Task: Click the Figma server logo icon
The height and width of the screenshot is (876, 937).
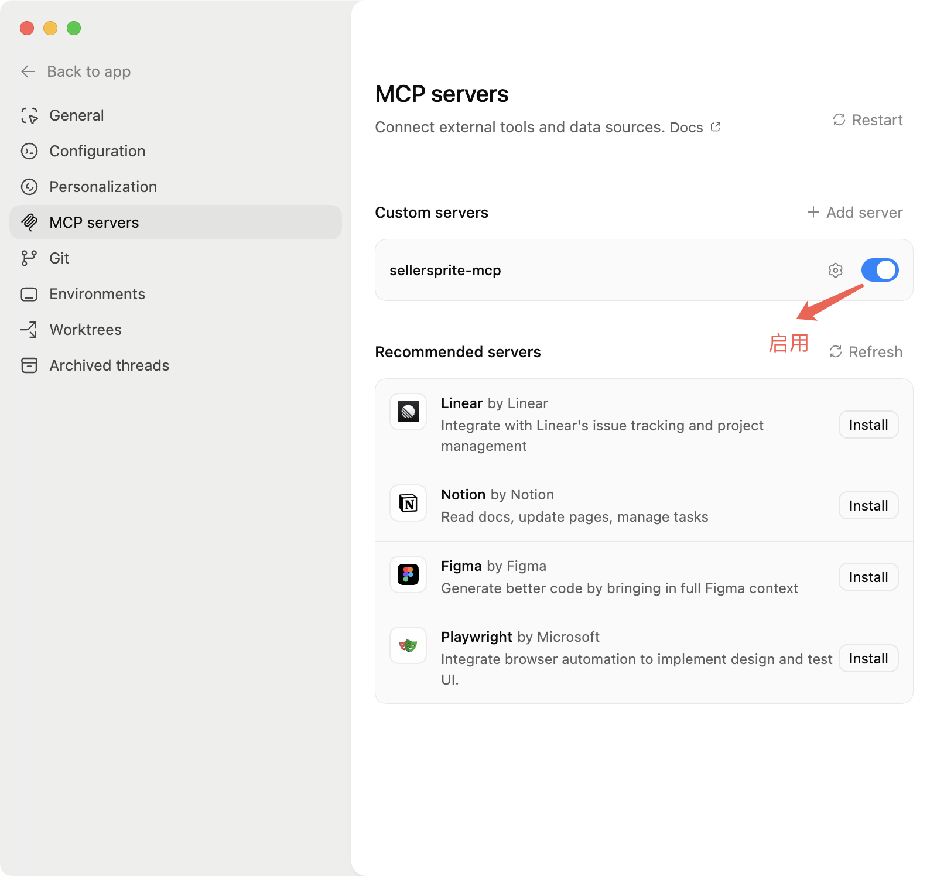Action: click(408, 574)
